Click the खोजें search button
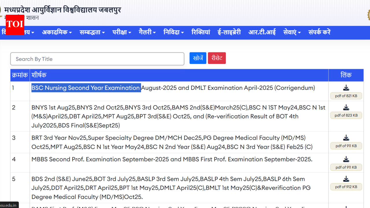 [198, 58]
